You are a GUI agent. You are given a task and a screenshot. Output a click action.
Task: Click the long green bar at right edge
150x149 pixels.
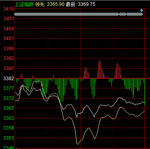pos(145,92)
